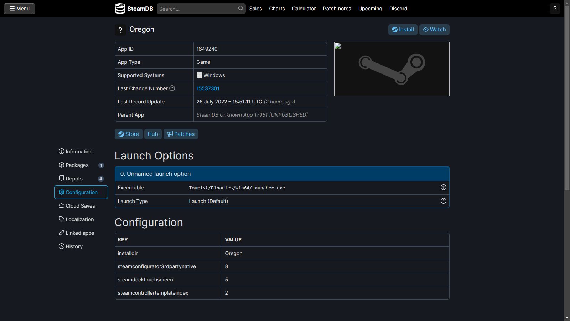Switch to the Cloud Saves section
The width and height of the screenshot is (570, 321).
[80, 206]
